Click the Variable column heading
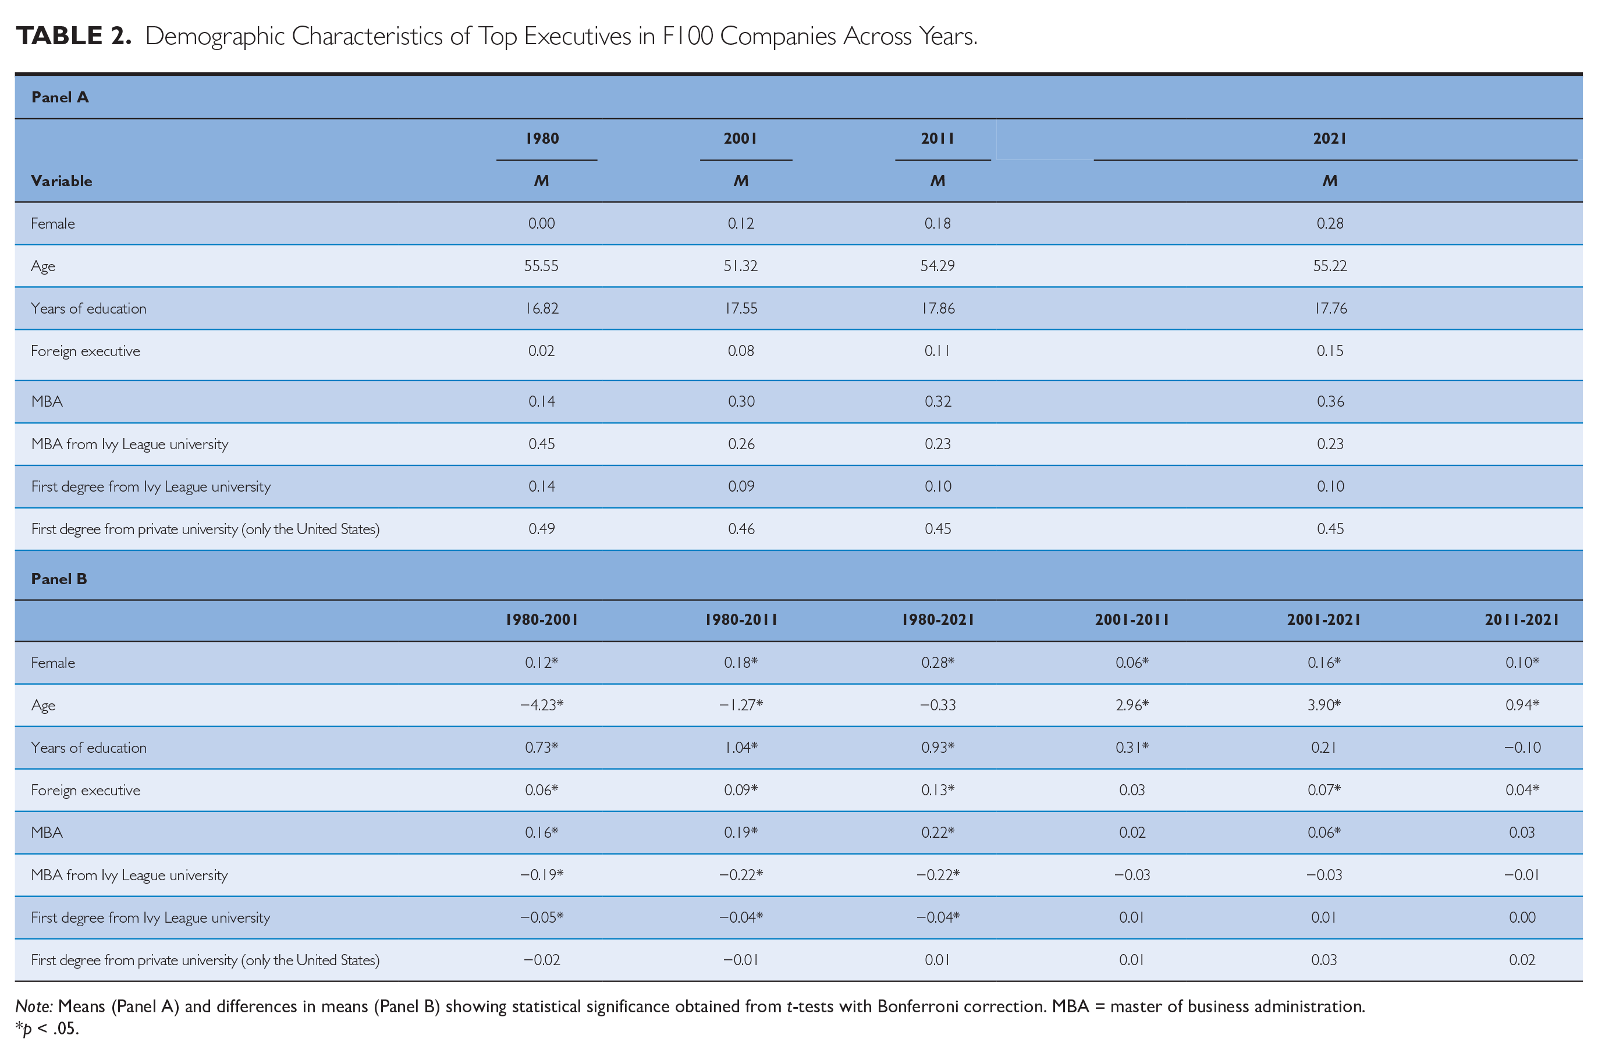1598x1053 pixels. [61, 181]
